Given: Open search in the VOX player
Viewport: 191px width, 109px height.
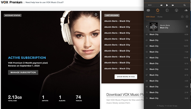Looking at the screenshot, I should click(x=185, y=5).
